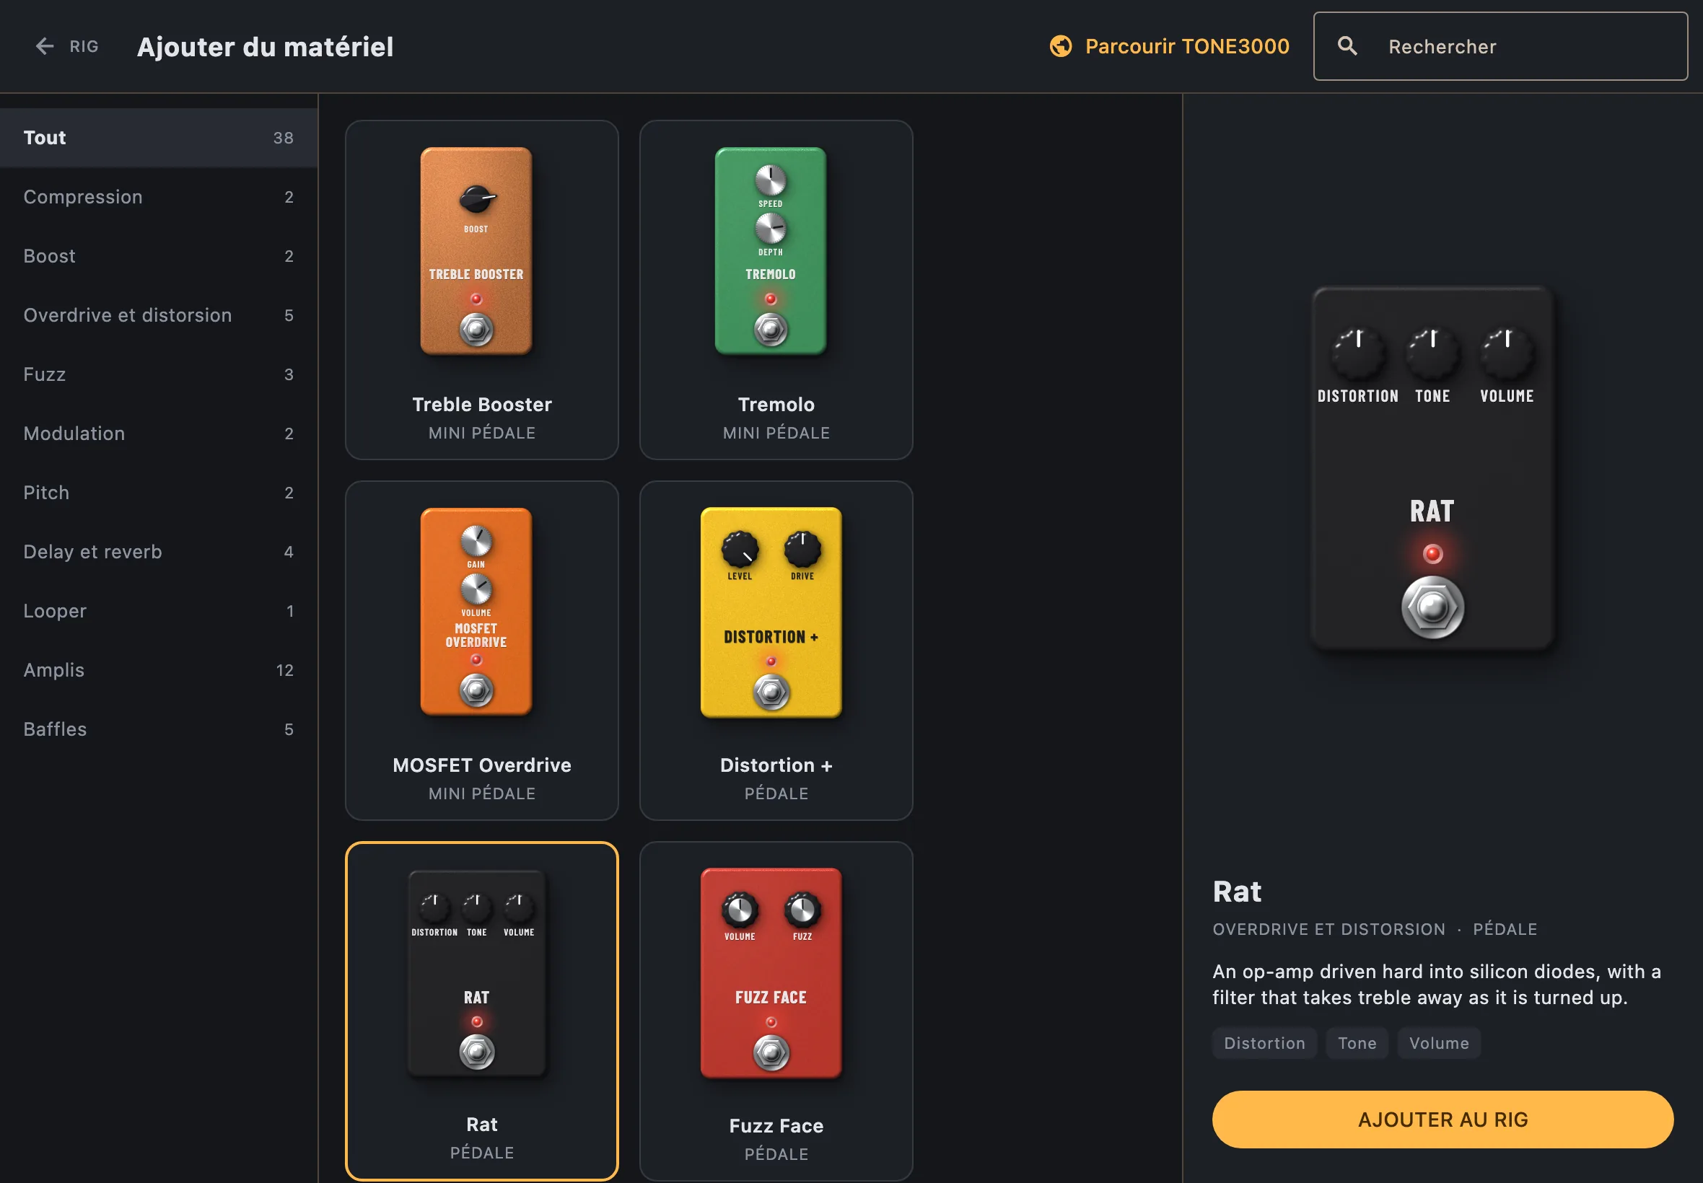Filter by Delay et reverb category
1703x1183 pixels.
(x=159, y=553)
